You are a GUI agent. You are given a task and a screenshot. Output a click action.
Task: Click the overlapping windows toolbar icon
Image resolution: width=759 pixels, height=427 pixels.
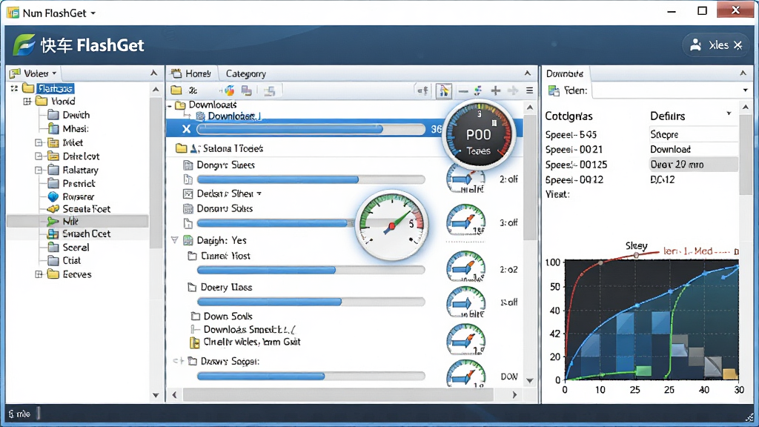pos(247,90)
